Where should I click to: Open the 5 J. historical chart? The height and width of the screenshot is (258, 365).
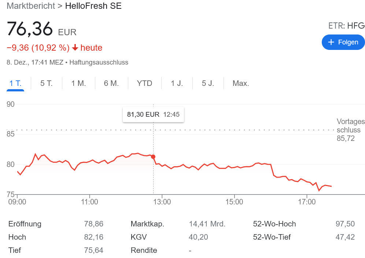pos(208,83)
